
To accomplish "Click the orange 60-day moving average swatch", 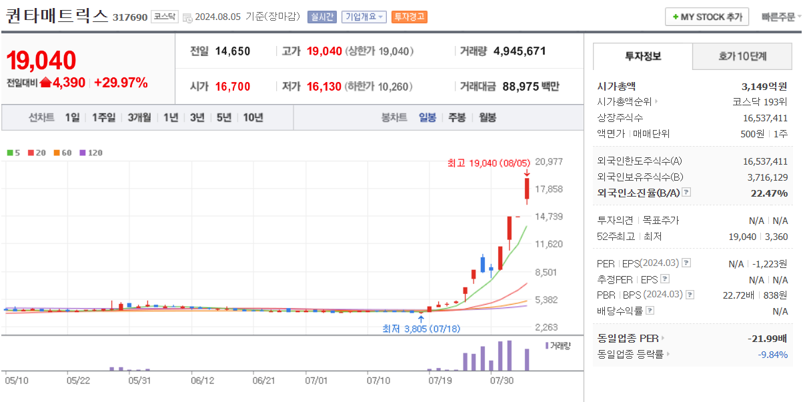I will (57, 153).
